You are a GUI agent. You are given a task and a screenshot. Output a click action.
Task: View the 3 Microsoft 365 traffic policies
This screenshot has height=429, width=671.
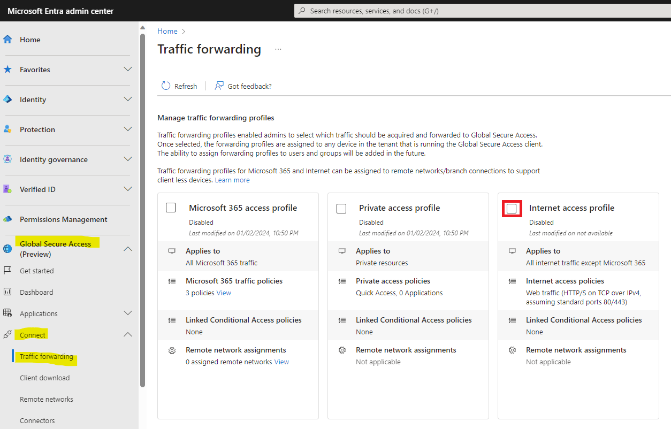pos(224,293)
